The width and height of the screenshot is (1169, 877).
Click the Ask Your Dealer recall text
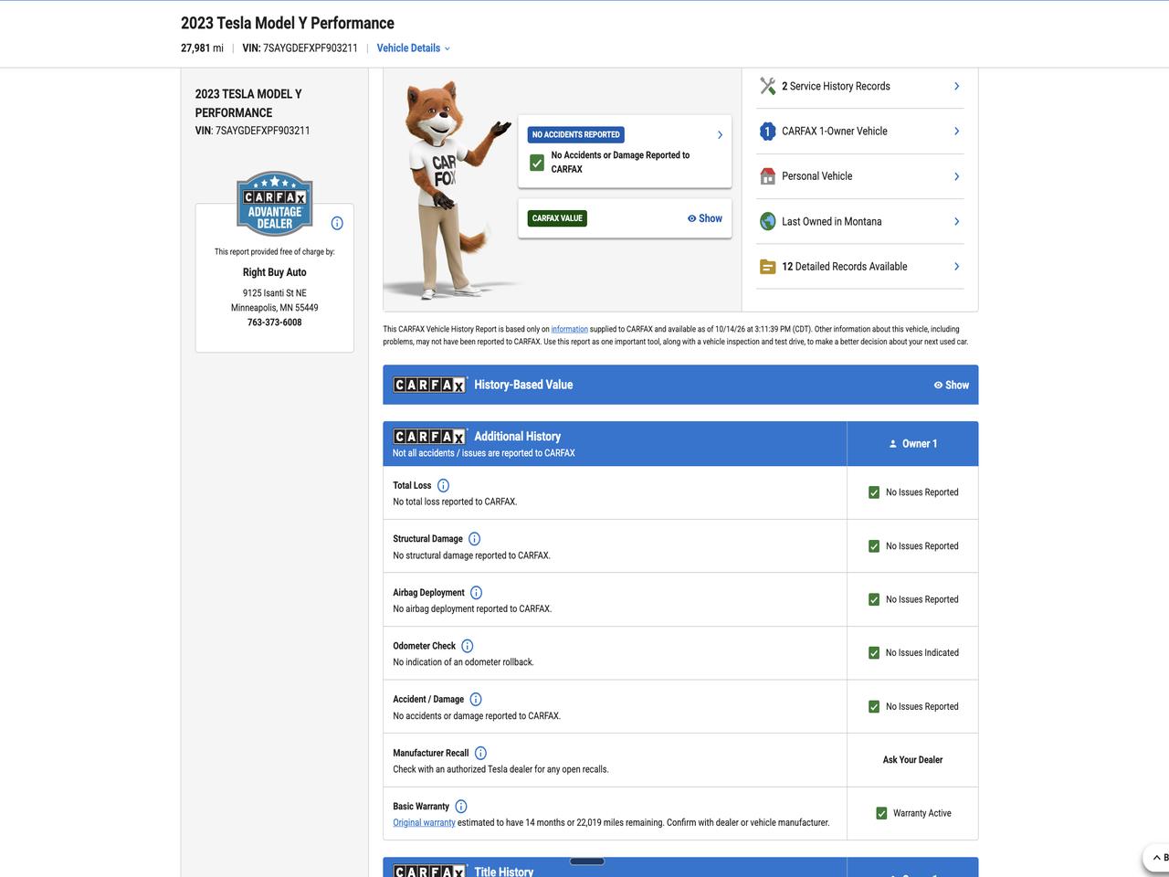click(x=912, y=760)
